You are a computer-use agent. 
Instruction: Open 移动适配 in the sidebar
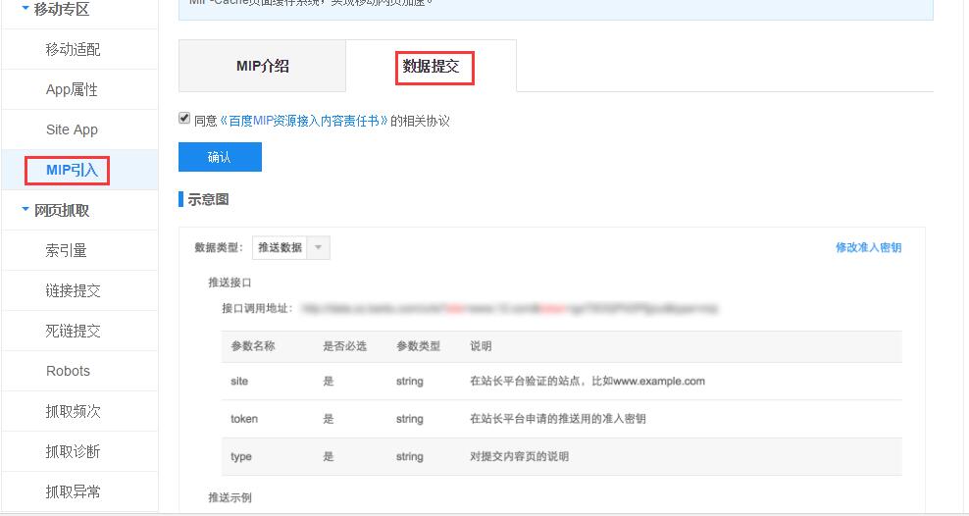[73, 49]
